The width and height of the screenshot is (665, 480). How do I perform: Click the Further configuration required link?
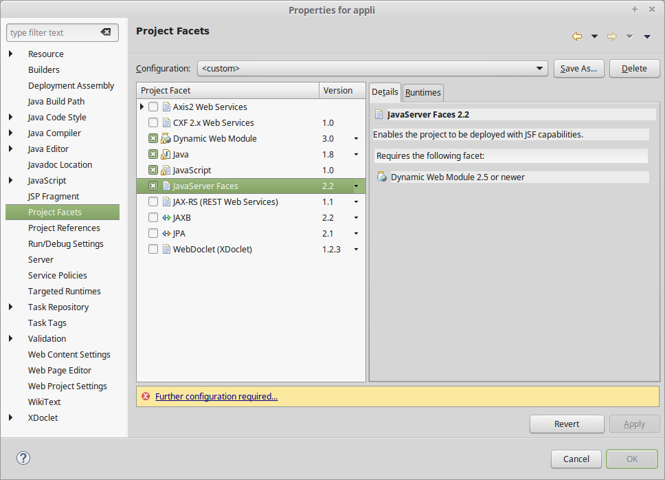216,396
